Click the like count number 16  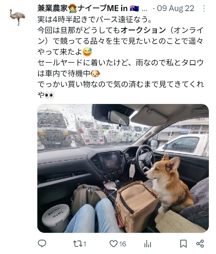click(123, 244)
